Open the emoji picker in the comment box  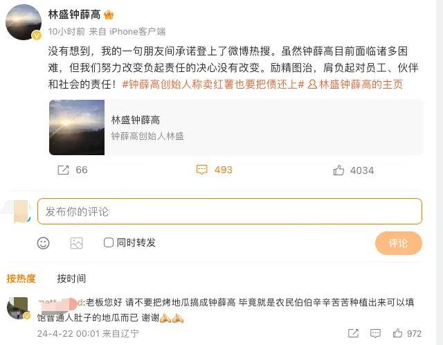click(43, 243)
